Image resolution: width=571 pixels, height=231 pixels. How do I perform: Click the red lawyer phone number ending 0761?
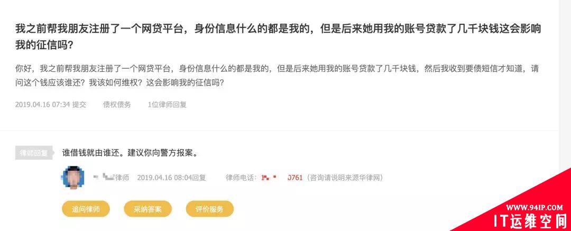tap(282, 178)
